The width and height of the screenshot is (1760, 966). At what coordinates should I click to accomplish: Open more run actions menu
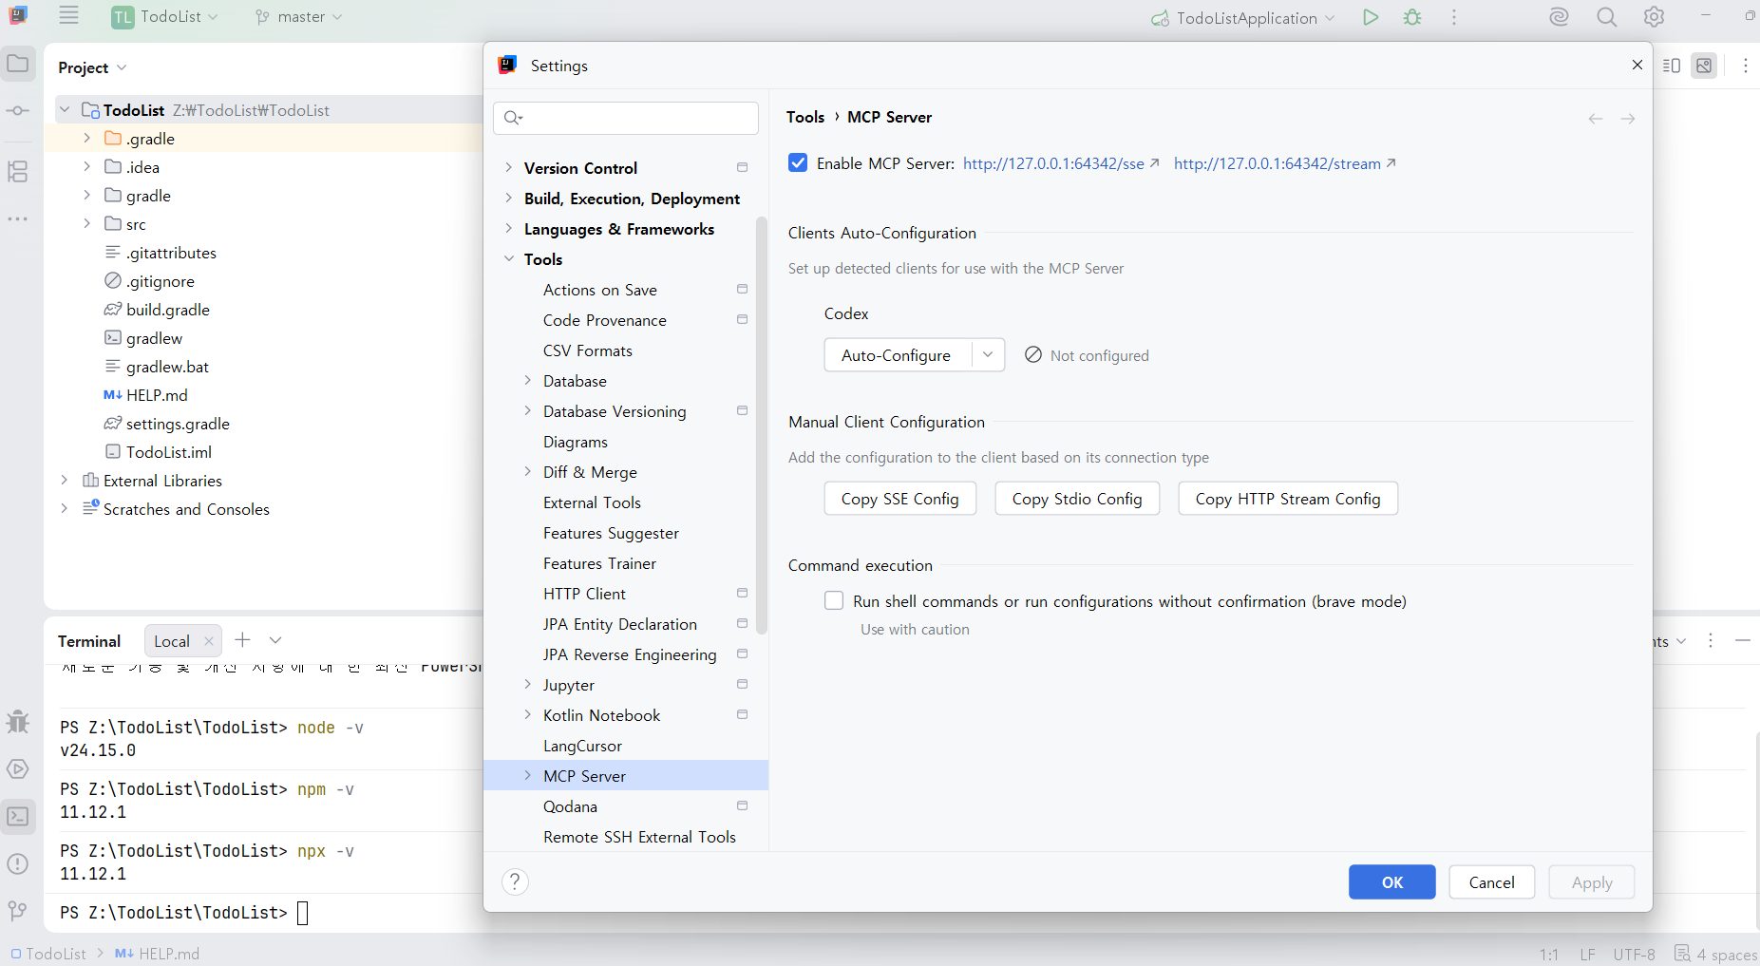click(x=1454, y=17)
